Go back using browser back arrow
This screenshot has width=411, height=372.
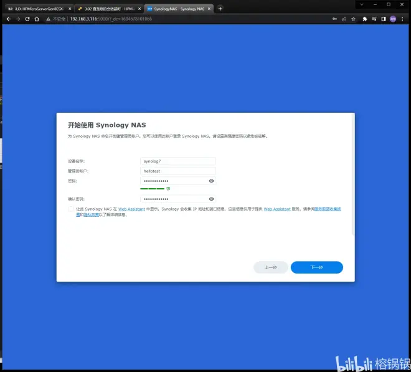coord(9,19)
